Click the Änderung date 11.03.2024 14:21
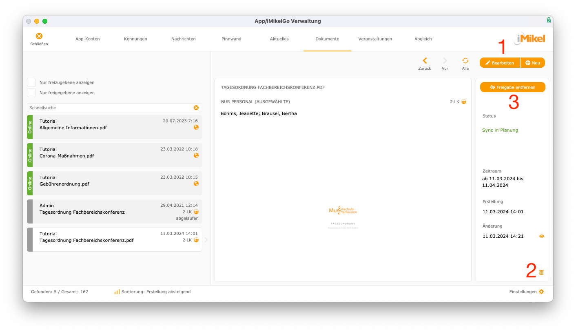 [503, 236]
